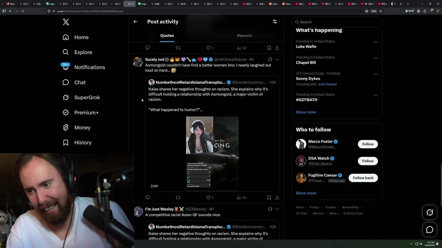Follow DSA Watch
The image size is (442, 248).
click(368, 161)
